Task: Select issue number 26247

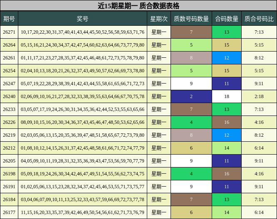Action: point(9,84)
